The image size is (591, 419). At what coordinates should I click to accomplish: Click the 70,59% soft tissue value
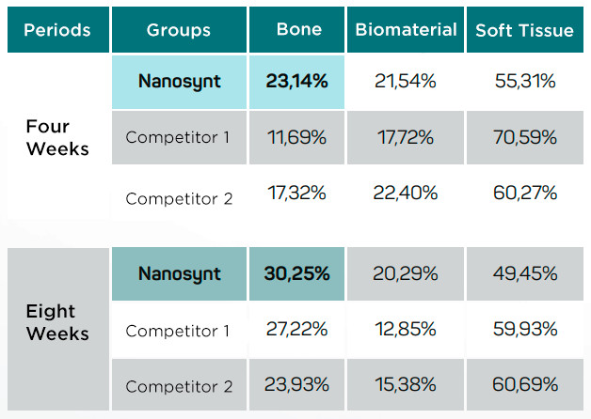click(x=525, y=138)
